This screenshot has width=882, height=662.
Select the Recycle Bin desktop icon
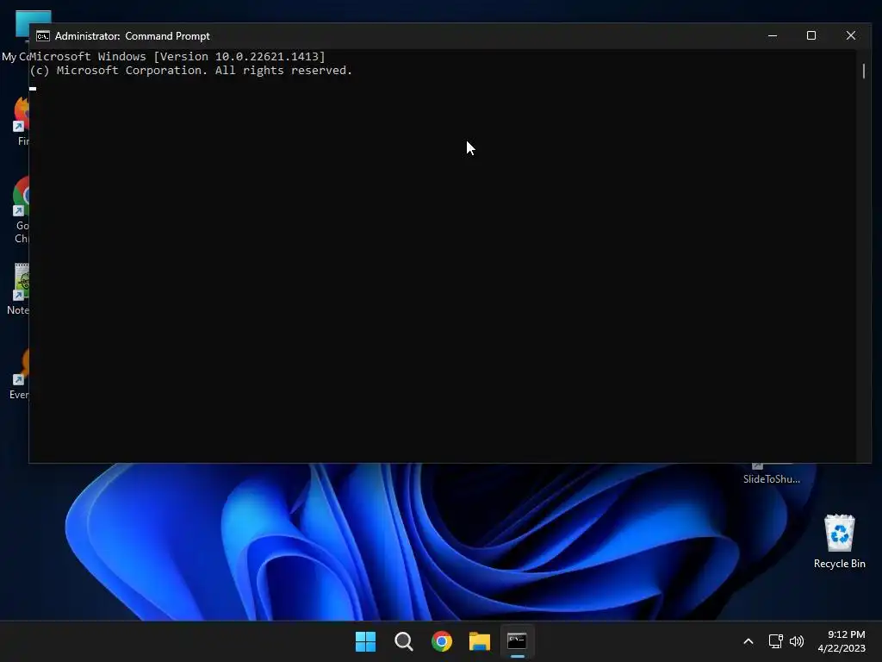point(839,541)
